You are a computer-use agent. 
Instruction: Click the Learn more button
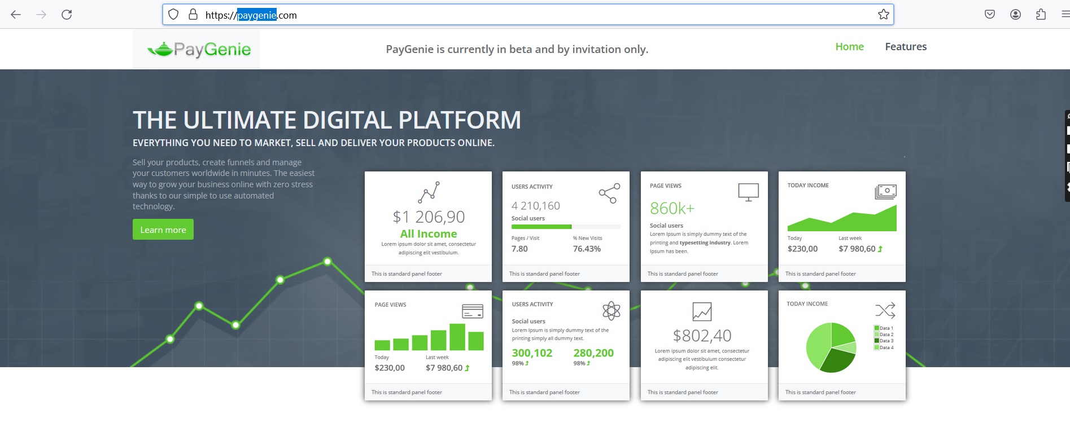coord(163,230)
